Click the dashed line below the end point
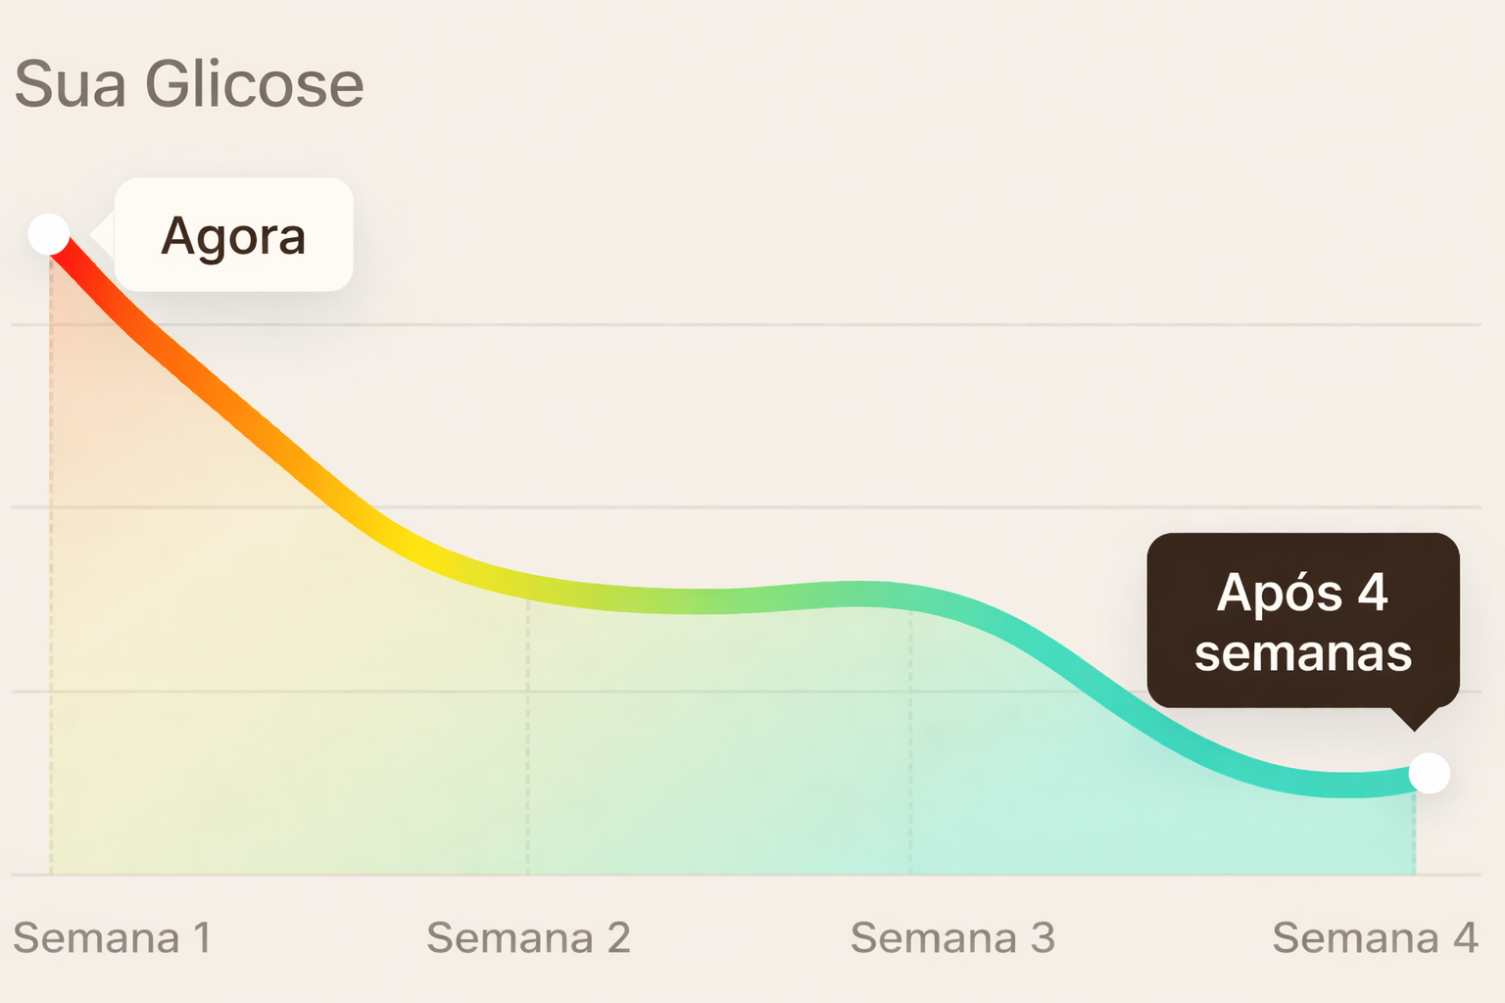This screenshot has width=1505, height=1003. point(1415,833)
